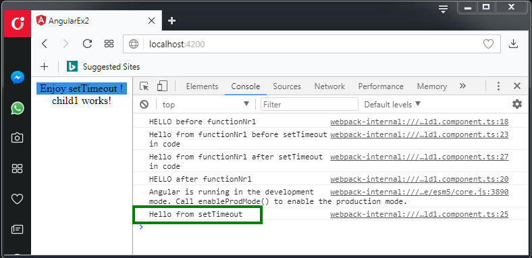Open source link child1.component.ts:25
This screenshot has height=258, width=532.
tap(419, 215)
